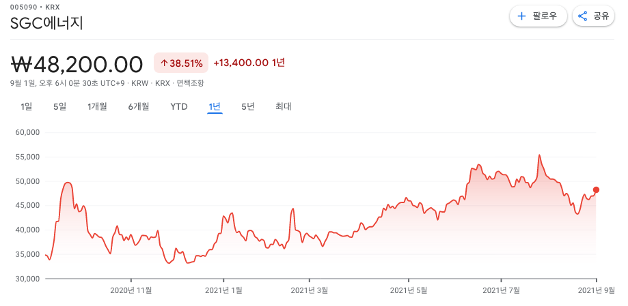Click the red up-arrow 38.51% change badge
This screenshot has width=628, height=306.
point(181,63)
